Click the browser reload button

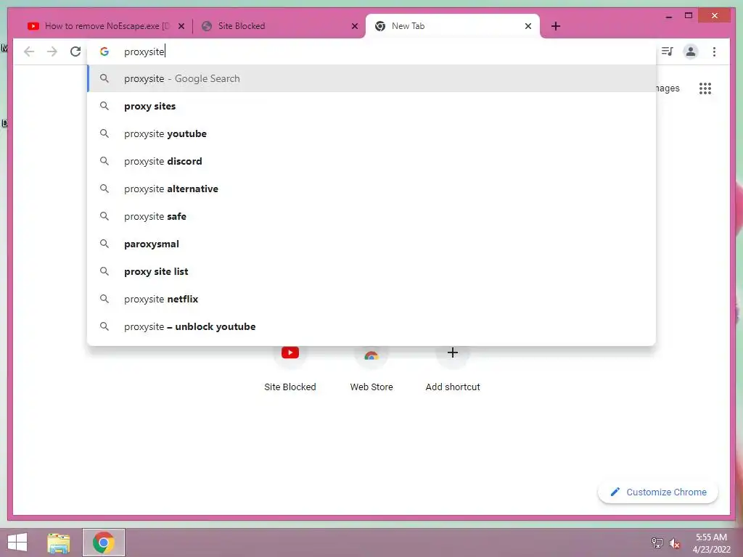pyautogui.click(x=75, y=51)
